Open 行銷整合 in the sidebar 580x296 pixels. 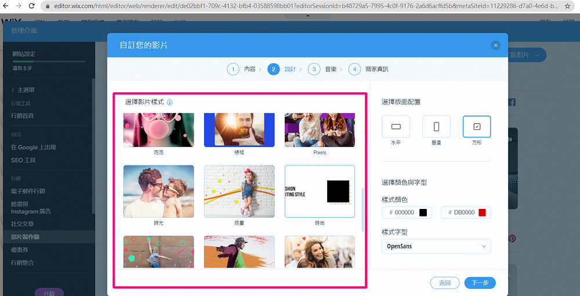coord(23,263)
